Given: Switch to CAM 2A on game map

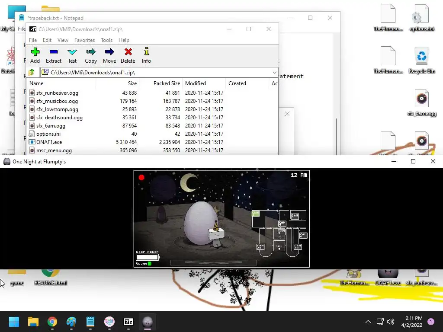Looking at the screenshot, I should [x=260, y=246].
